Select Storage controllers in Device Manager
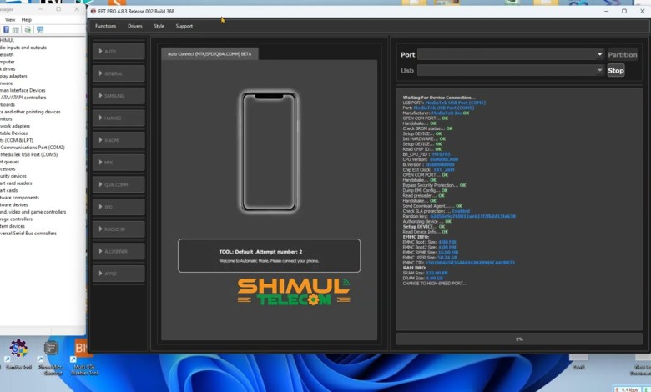This screenshot has height=392, width=651. coord(16,219)
